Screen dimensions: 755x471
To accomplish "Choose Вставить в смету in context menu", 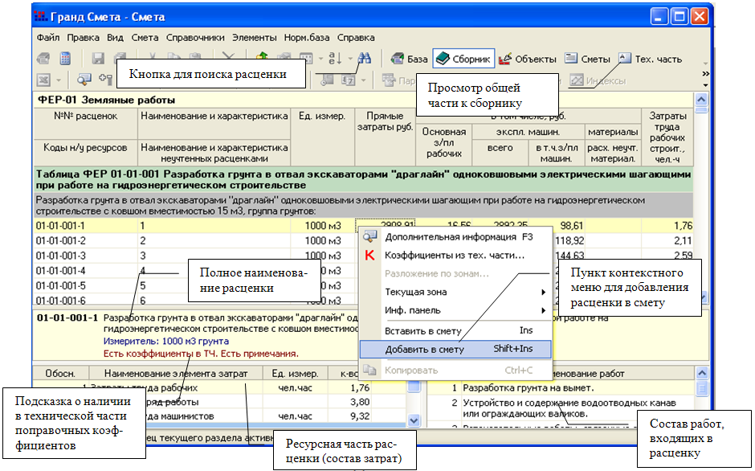I will 455,330.
